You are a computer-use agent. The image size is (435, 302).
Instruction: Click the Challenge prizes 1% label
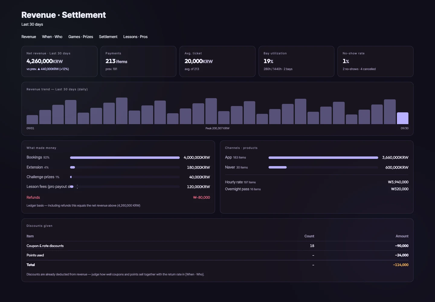[x=43, y=177]
